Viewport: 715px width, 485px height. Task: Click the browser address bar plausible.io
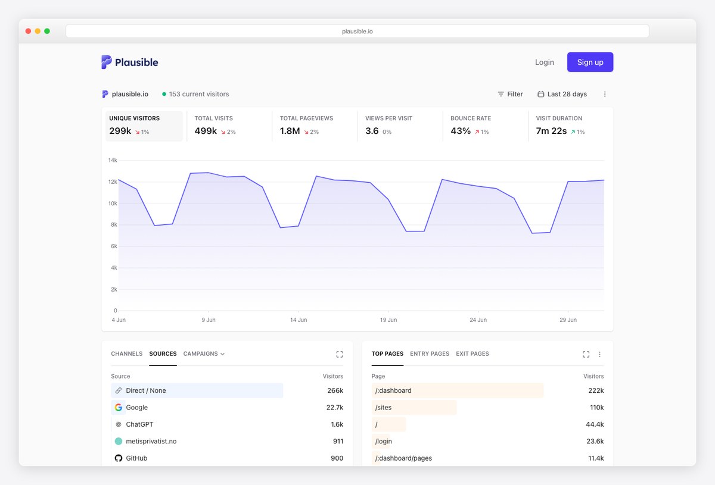click(357, 31)
